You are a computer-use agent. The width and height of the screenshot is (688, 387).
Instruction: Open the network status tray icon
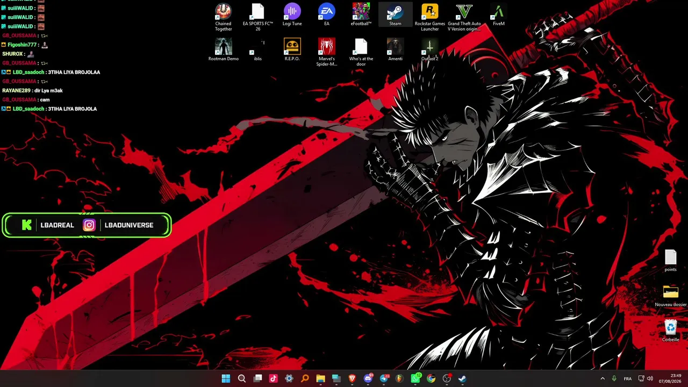click(641, 378)
